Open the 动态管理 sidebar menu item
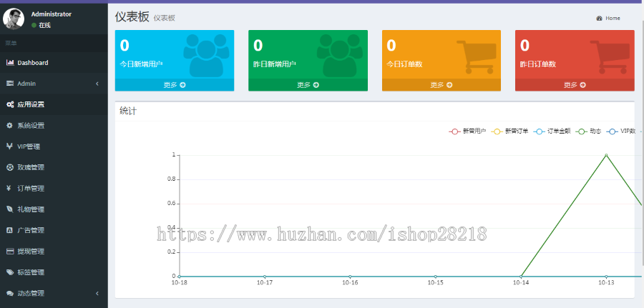Screen dimensions: 644x308 [x=54, y=293]
